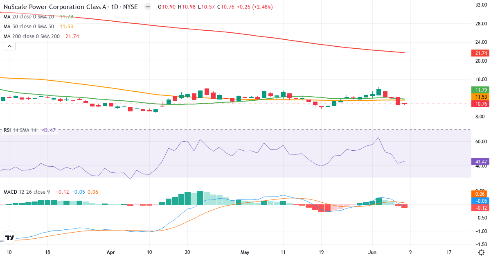Click the 'Jun' date on time axis

(372, 252)
